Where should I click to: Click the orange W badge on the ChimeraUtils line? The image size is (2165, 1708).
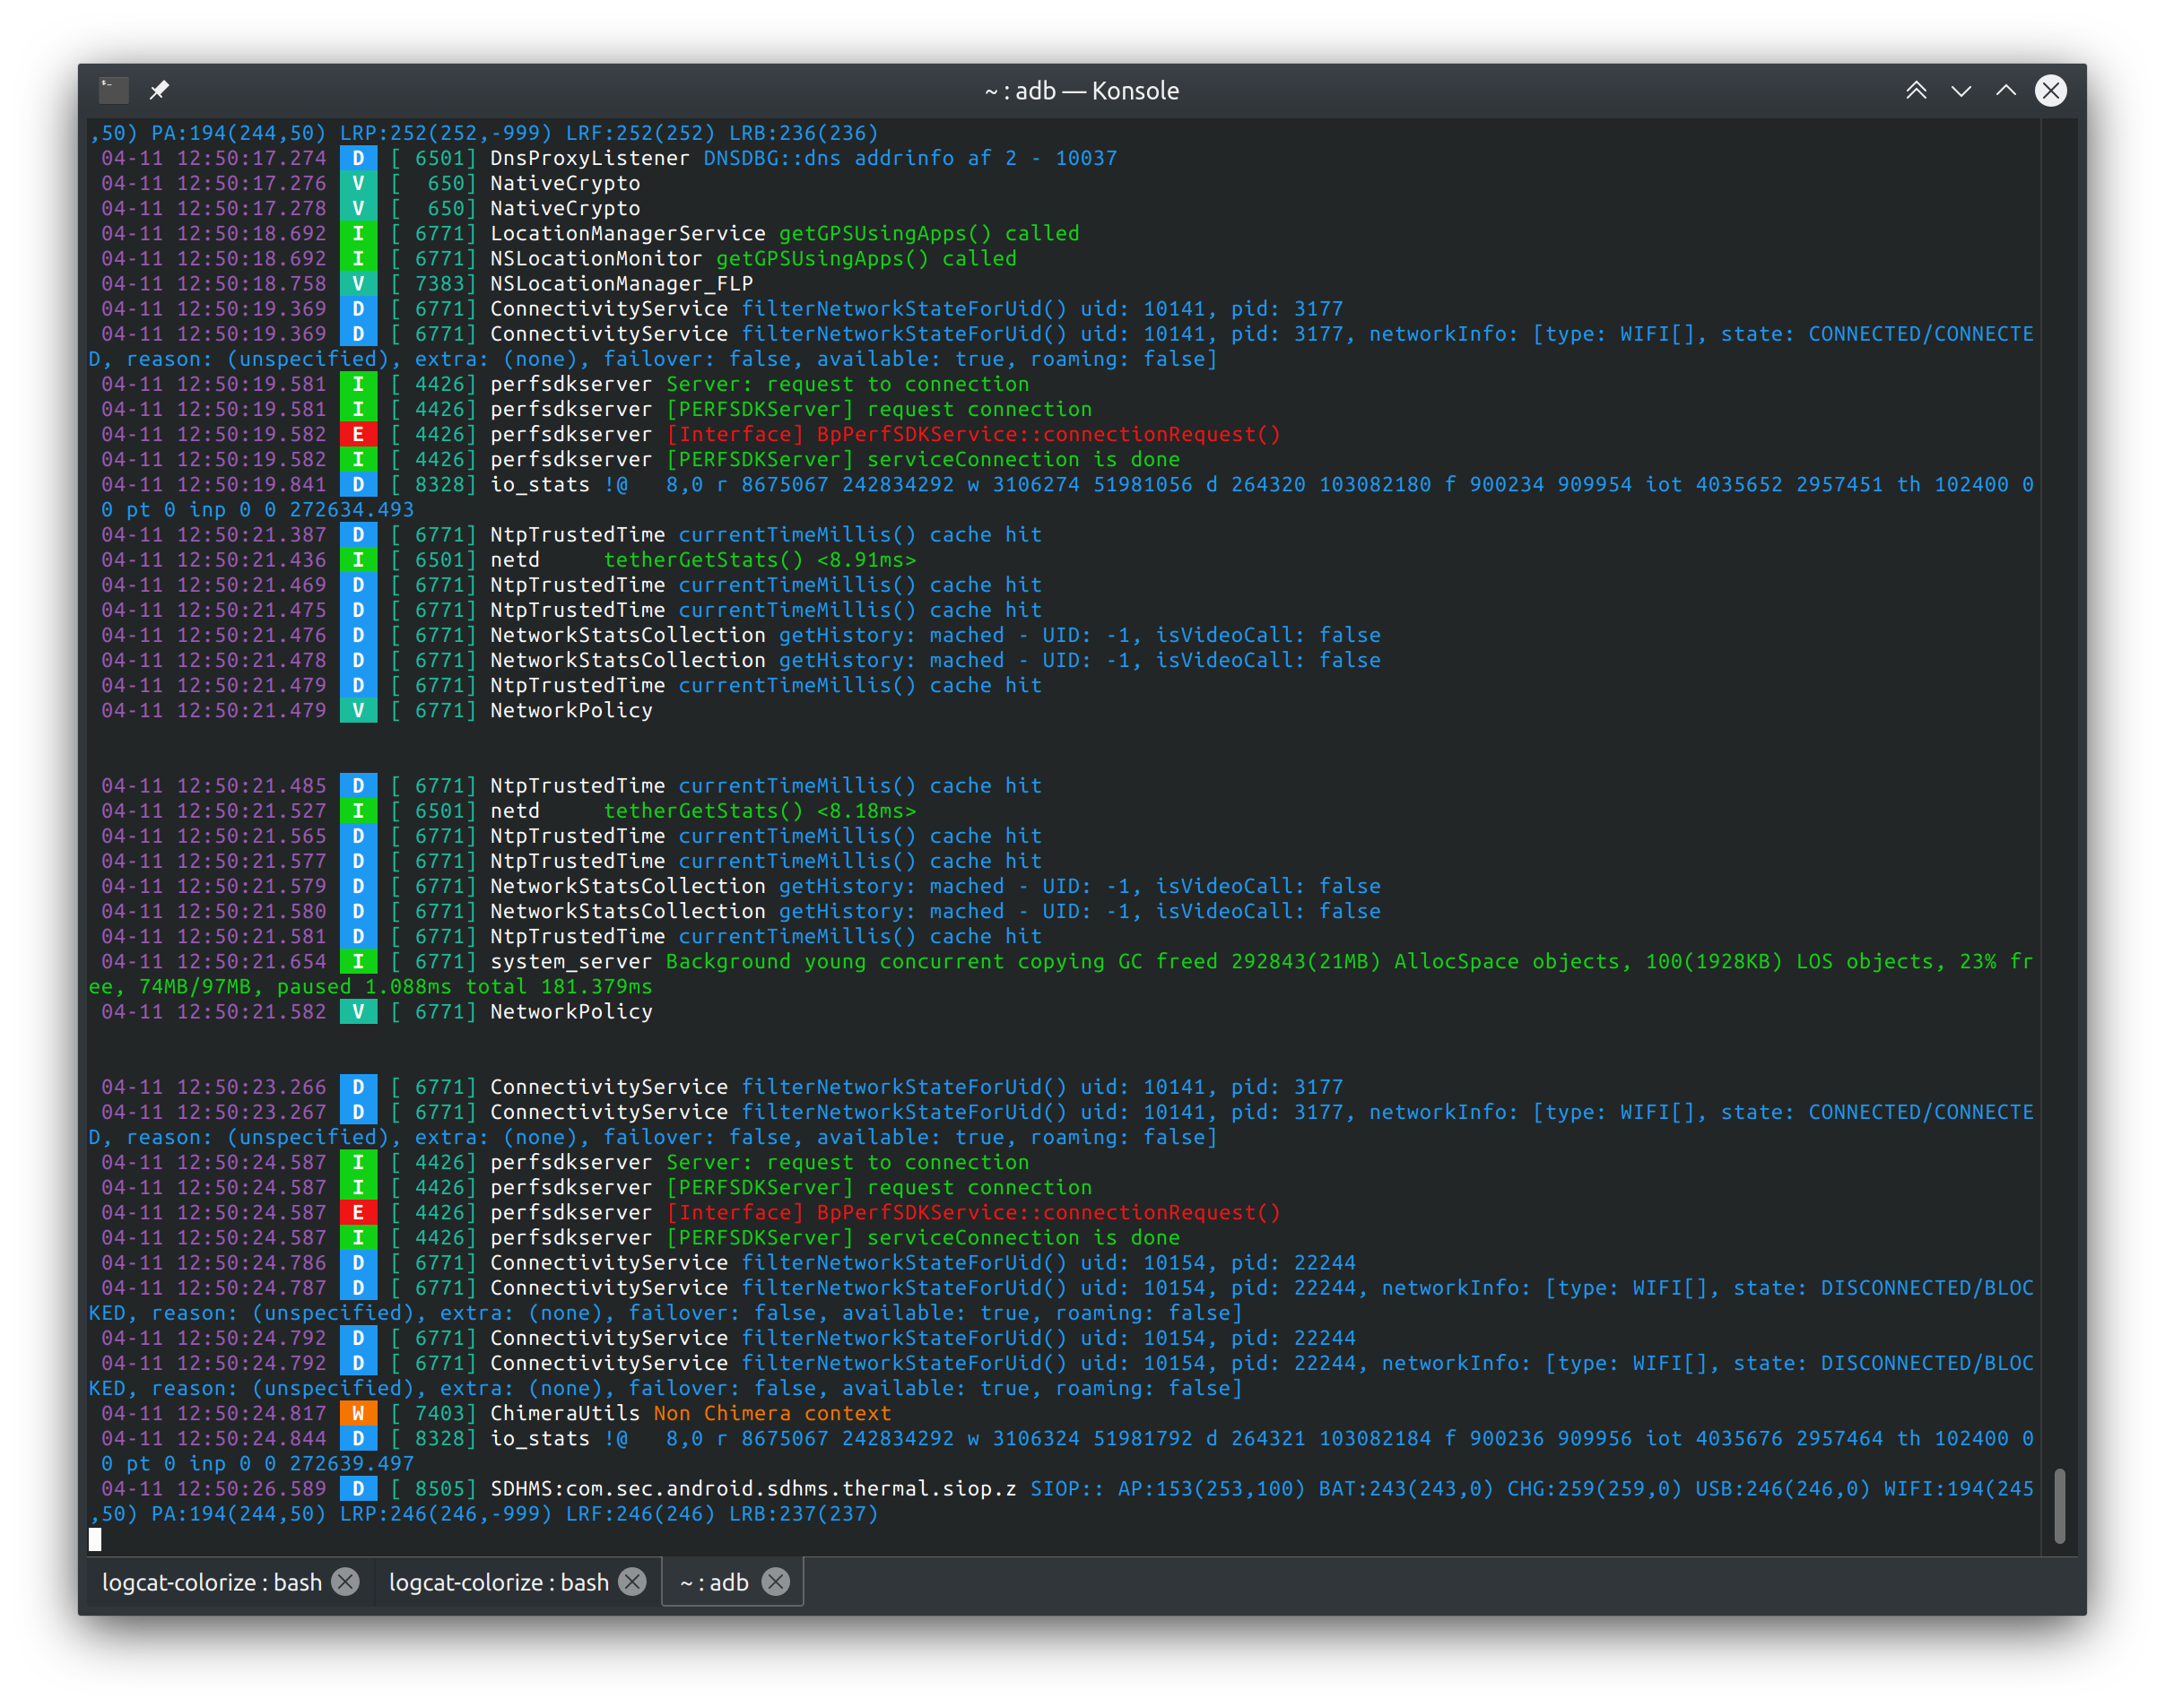(x=358, y=1413)
